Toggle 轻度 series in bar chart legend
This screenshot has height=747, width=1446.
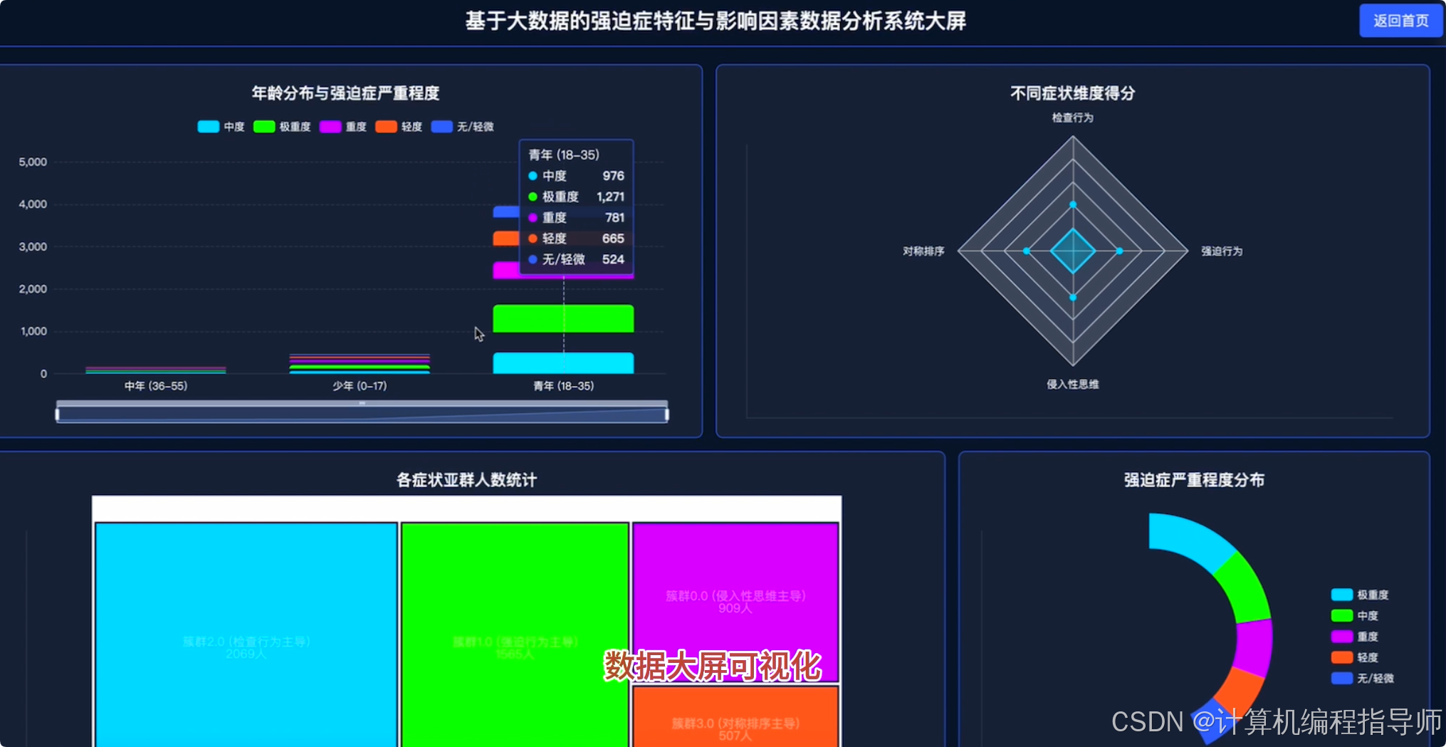pyautogui.click(x=399, y=127)
